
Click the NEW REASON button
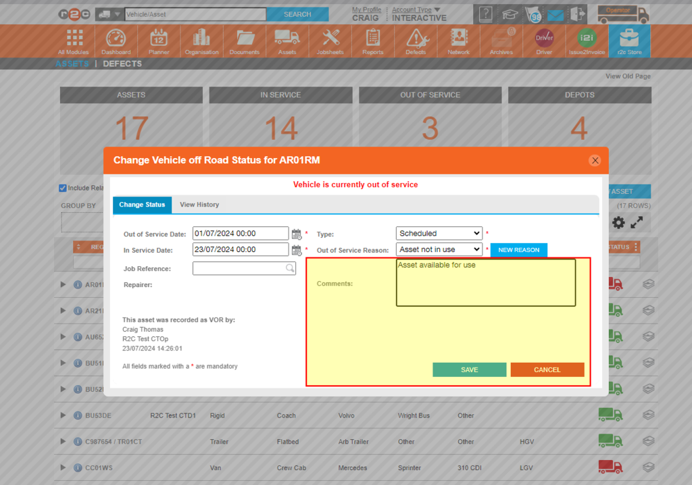coord(518,250)
